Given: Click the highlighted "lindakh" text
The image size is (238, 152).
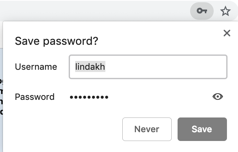Looking at the screenshot, I should point(90,67).
